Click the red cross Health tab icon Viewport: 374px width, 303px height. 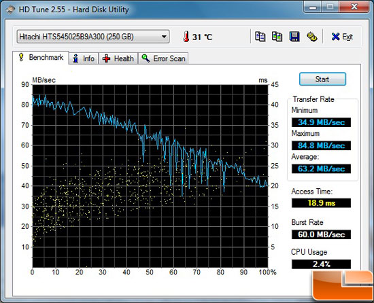(x=106, y=58)
